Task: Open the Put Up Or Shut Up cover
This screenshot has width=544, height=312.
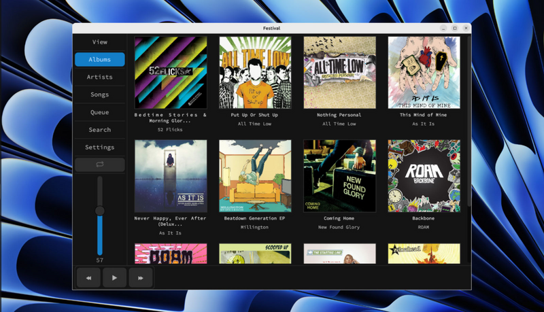Action: click(255, 73)
